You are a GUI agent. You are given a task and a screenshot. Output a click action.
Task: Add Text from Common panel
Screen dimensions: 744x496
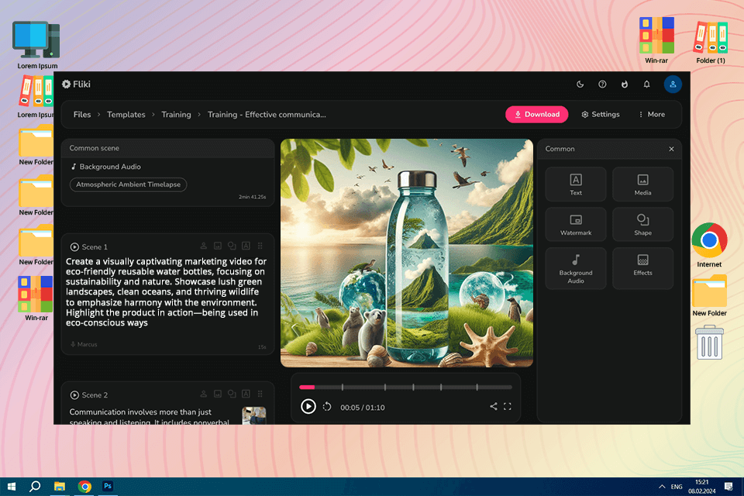[576, 184]
